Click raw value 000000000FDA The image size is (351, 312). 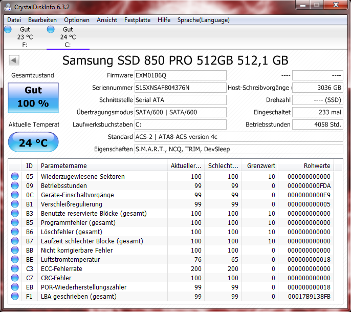(309, 186)
